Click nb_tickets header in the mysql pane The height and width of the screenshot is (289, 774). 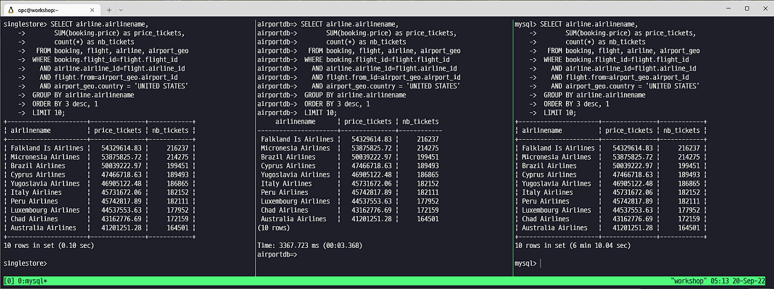[681, 130]
